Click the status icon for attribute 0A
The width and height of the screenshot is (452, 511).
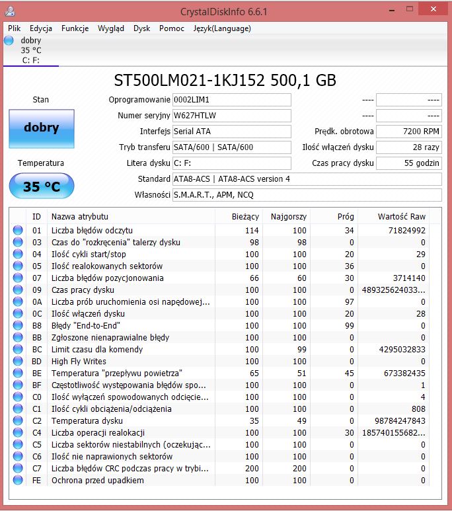tap(18, 301)
